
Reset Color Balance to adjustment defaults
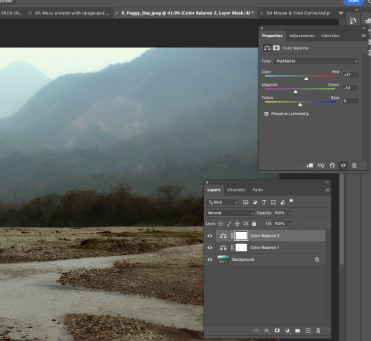pos(333,165)
